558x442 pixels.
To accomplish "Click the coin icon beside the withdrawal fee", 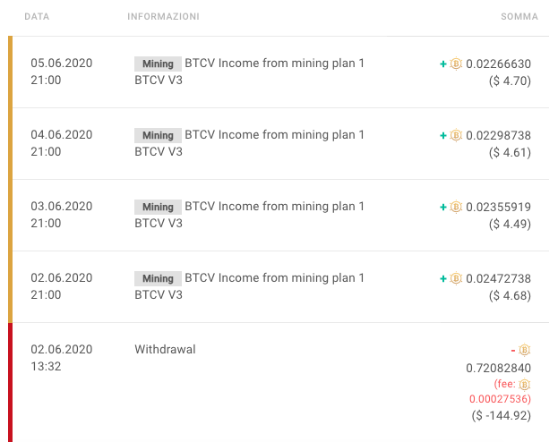I will pyautogui.click(x=525, y=385).
